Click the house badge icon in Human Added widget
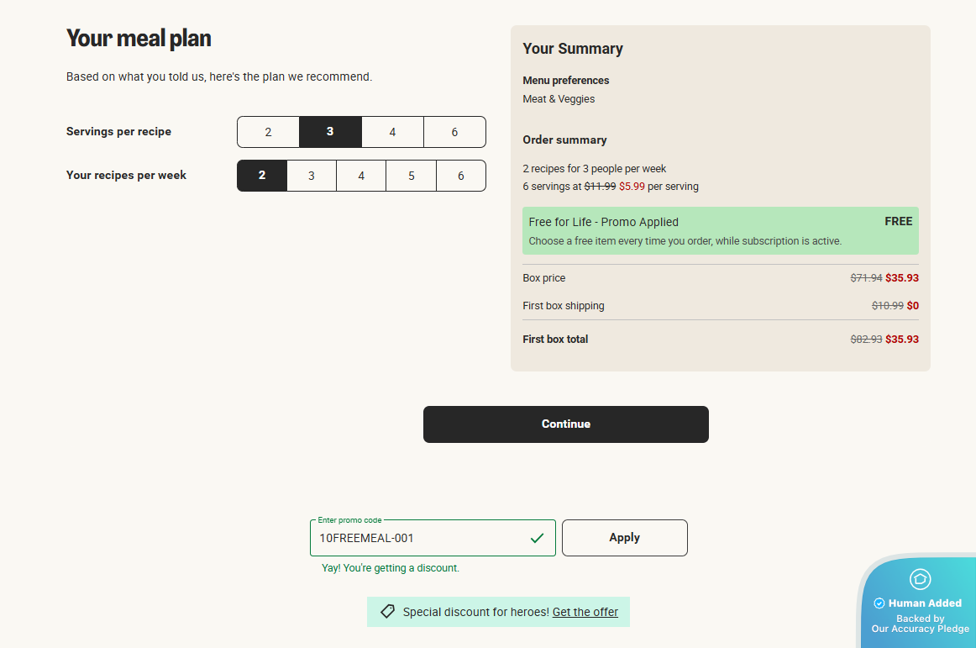 (x=921, y=579)
